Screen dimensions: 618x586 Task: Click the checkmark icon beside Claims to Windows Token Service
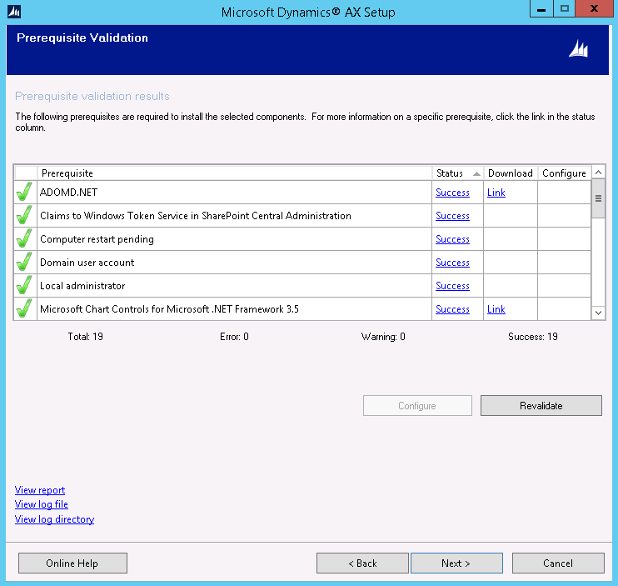pyautogui.click(x=24, y=215)
